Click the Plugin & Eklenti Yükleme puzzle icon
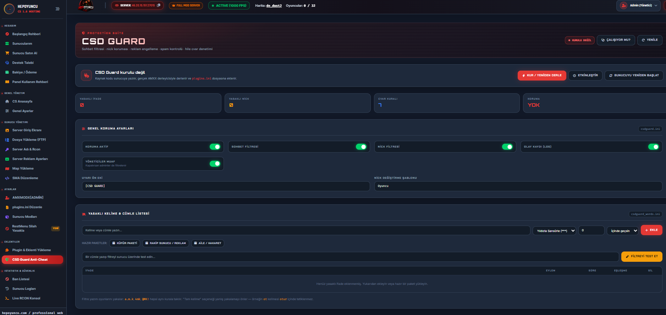666x315 pixels. 7,250
